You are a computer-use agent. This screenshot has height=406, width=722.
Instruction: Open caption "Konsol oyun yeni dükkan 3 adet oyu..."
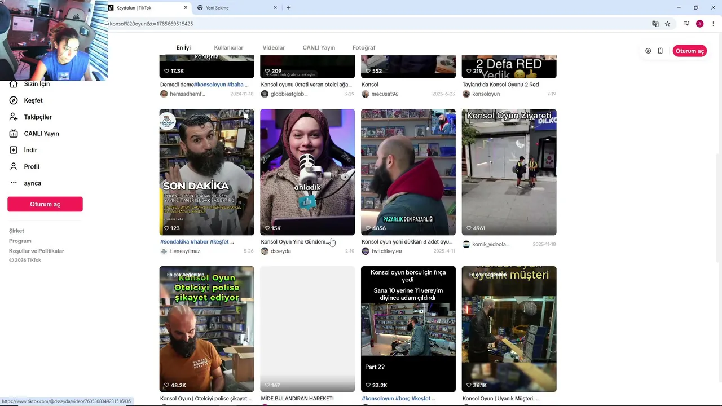tap(407, 242)
